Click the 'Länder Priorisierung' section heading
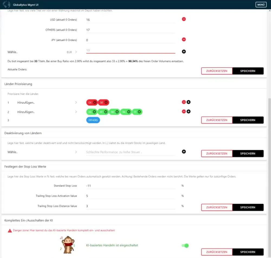This screenshot has width=271, height=258. coord(18,84)
